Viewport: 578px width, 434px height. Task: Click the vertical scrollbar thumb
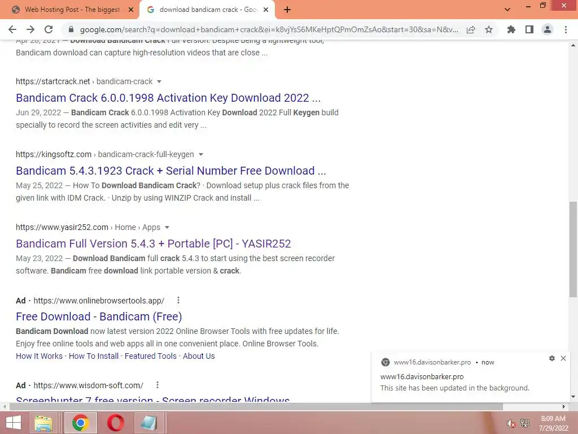click(573, 249)
